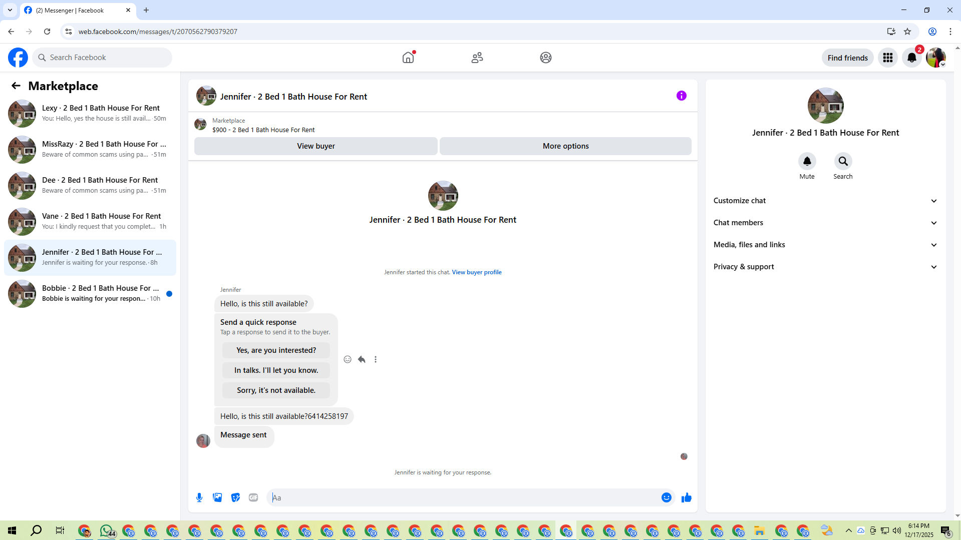Open Windows Task View
This screenshot has width=961, height=540.
pos(60,530)
